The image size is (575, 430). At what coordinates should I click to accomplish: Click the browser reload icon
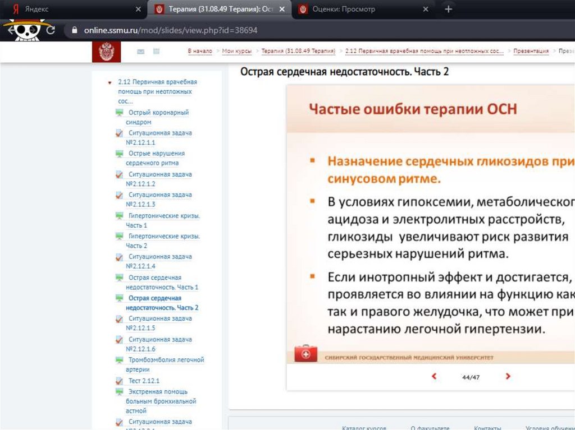(51, 30)
